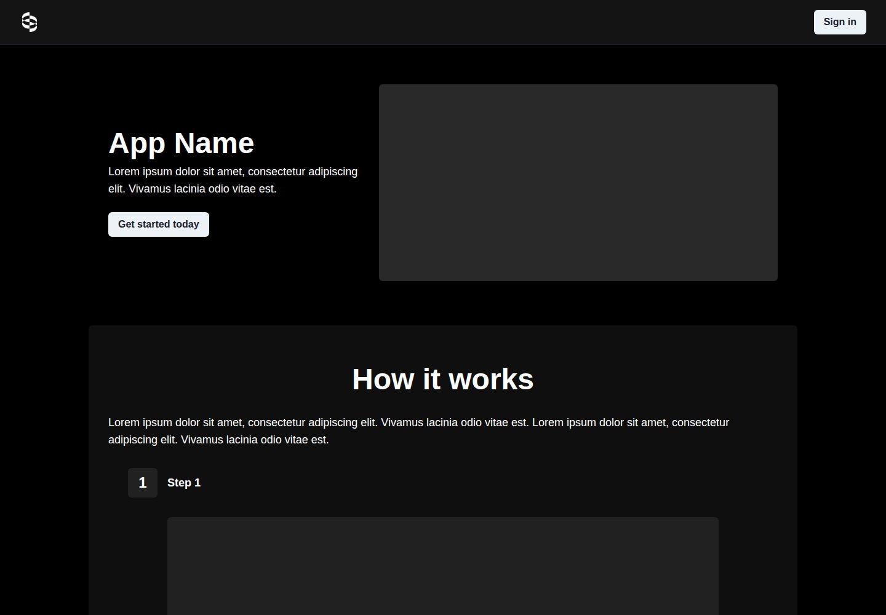This screenshot has width=886, height=615.
Task: Click the Step 1 label
Action: click(184, 483)
